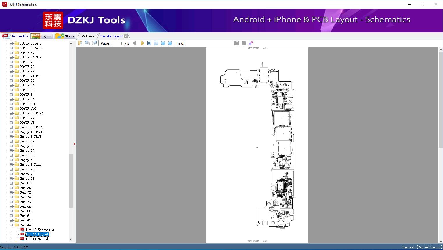Click the Enjoy 20 PLUS folder icon
The height and width of the screenshot is (250, 443).
point(17,127)
